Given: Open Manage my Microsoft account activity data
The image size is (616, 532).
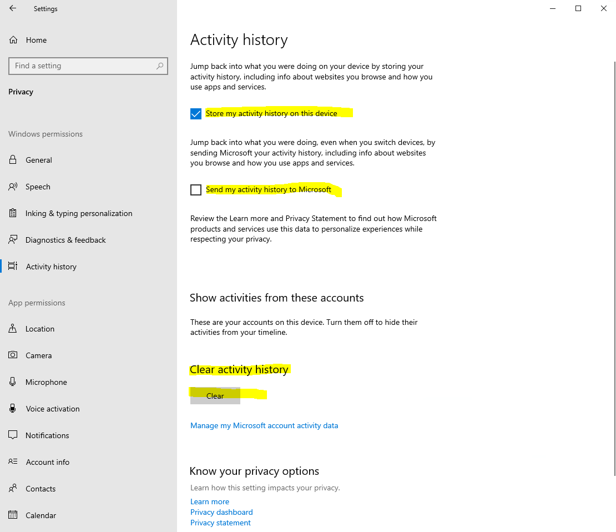Looking at the screenshot, I should [264, 425].
